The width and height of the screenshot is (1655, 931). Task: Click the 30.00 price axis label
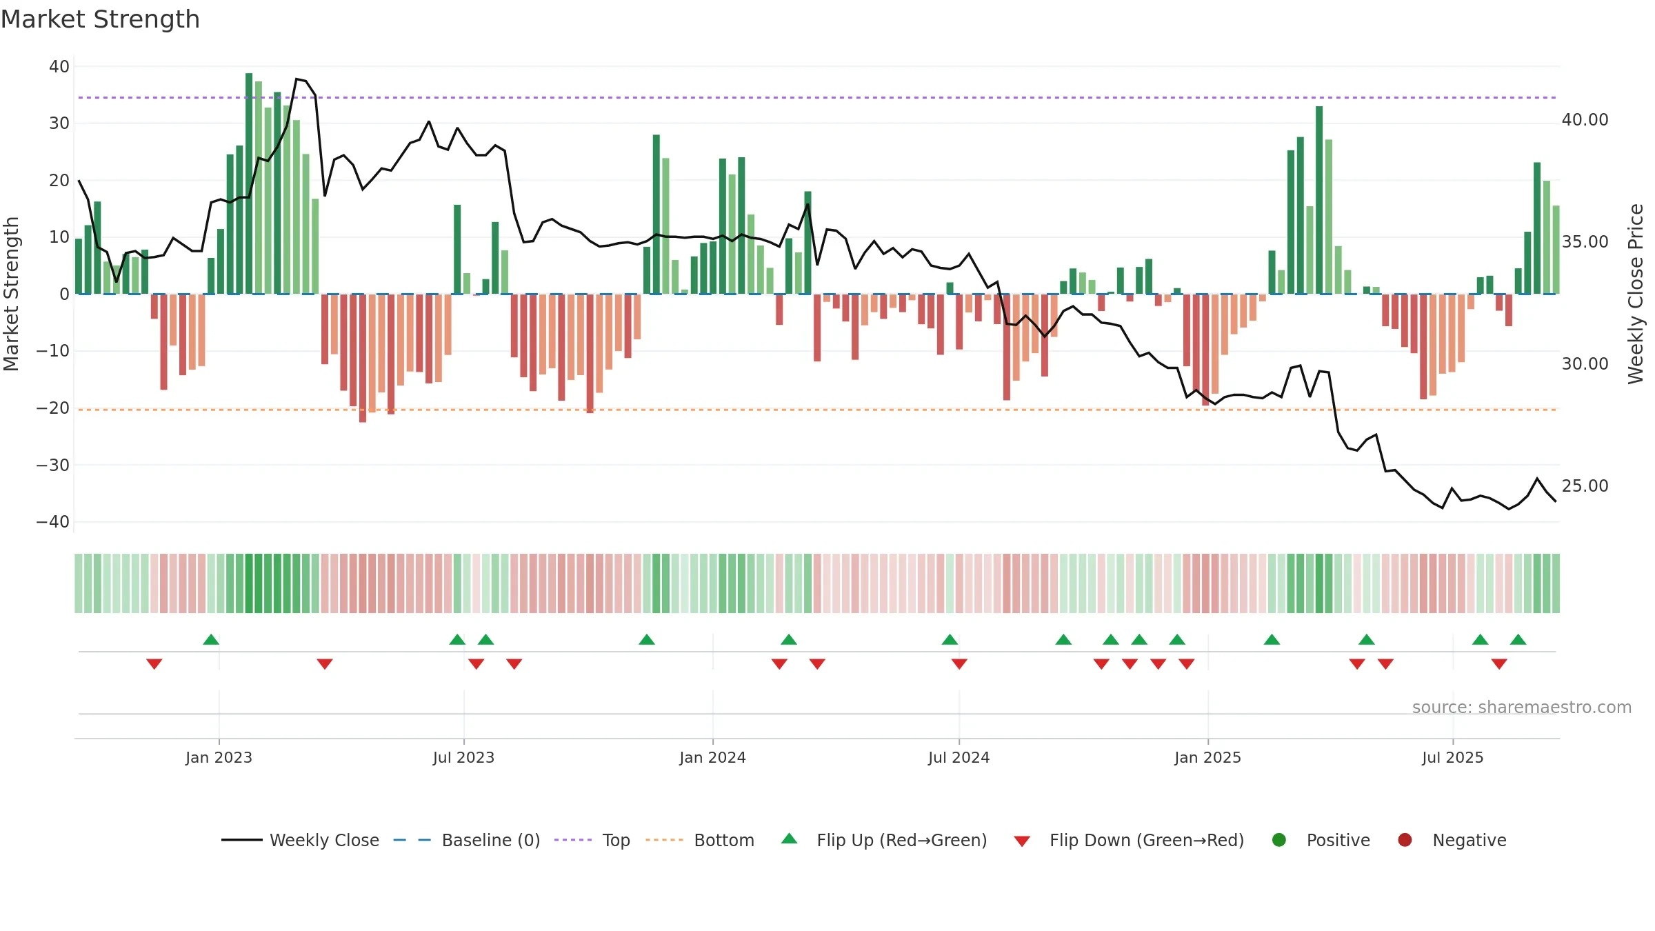pyautogui.click(x=1585, y=364)
